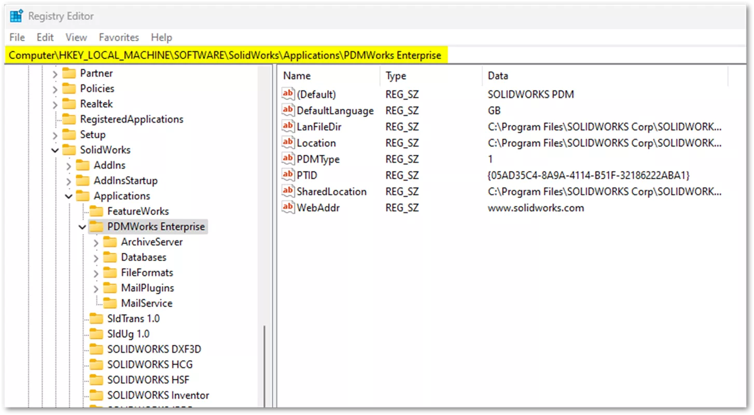Click the AddIns folder icon
The width and height of the screenshot is (754, 415).
click(82, 165)
